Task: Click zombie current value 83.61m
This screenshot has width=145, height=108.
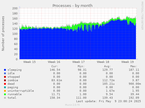Action: [x=57, y=80]
